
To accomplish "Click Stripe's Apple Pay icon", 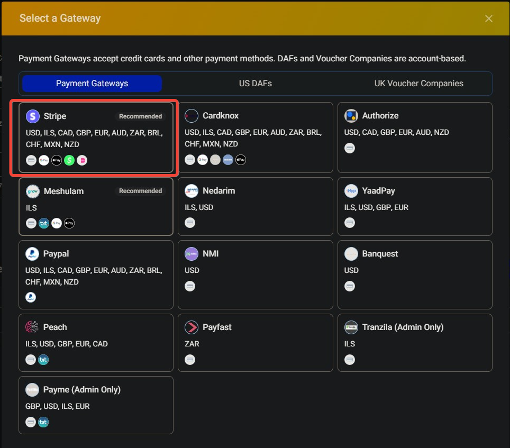I will [x=57, y=160].
